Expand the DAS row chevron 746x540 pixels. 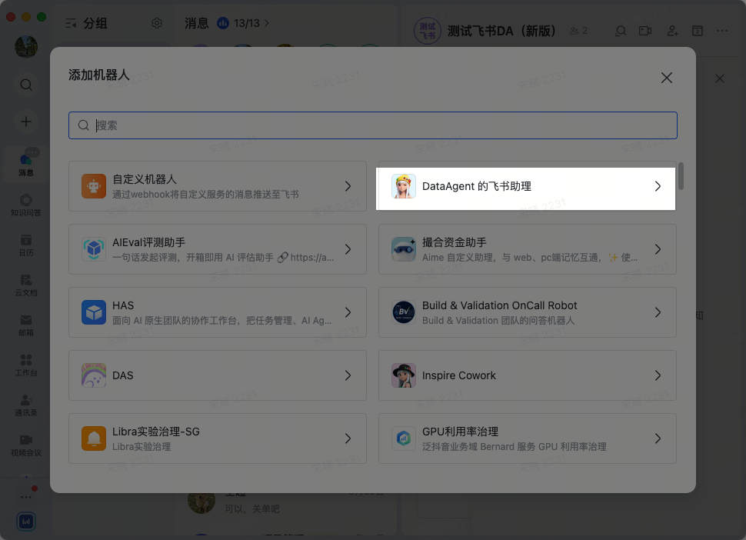[348, 375]
